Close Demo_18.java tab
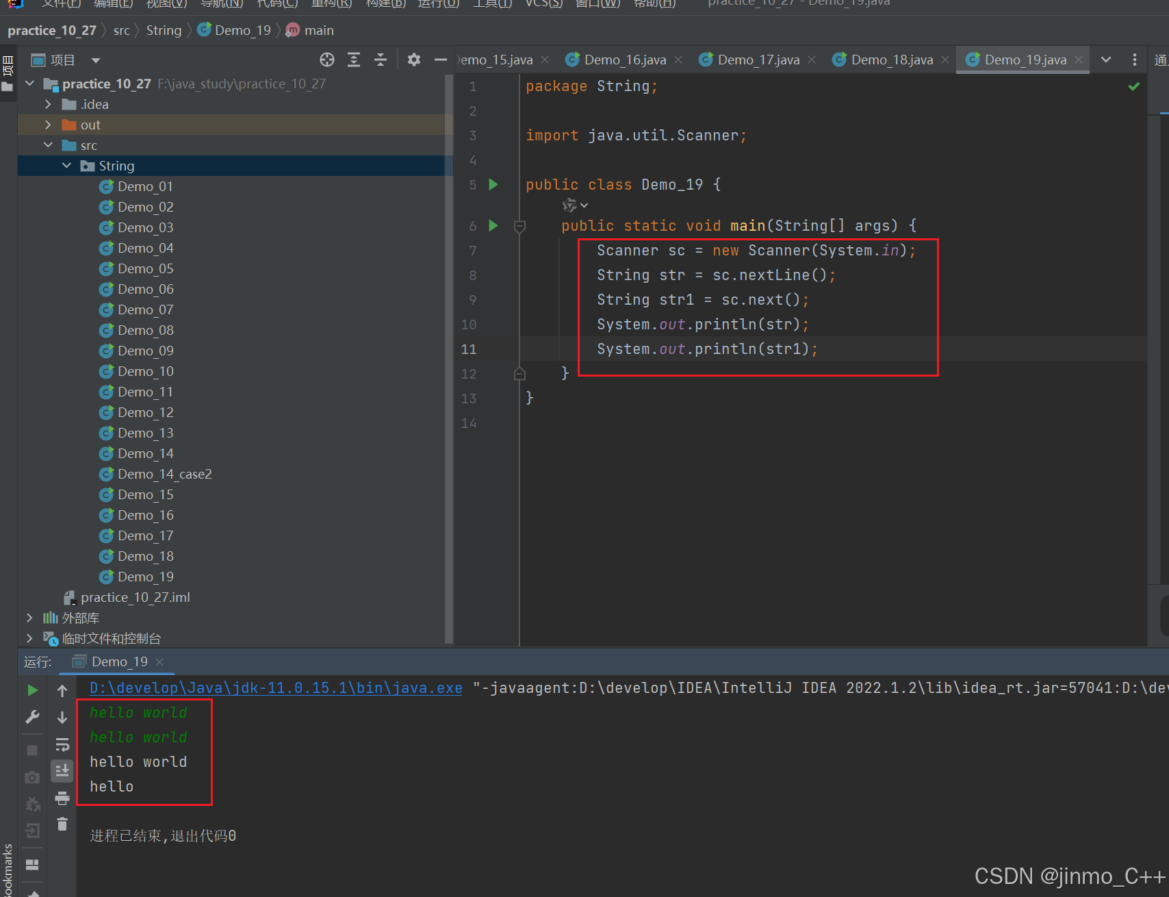 coord(945,60)
